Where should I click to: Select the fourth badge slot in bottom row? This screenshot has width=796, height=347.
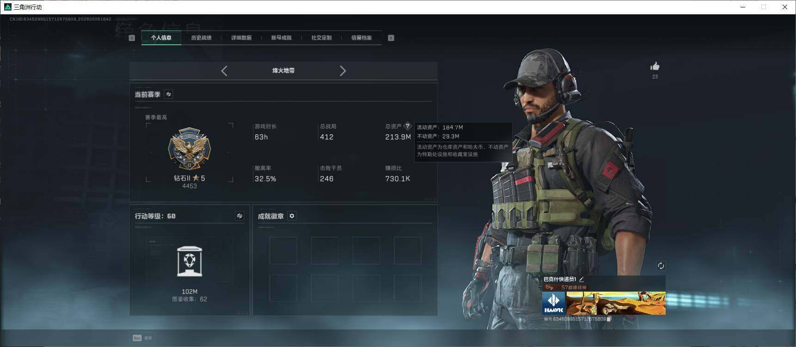pyautogui.click(x=407, y=288)
